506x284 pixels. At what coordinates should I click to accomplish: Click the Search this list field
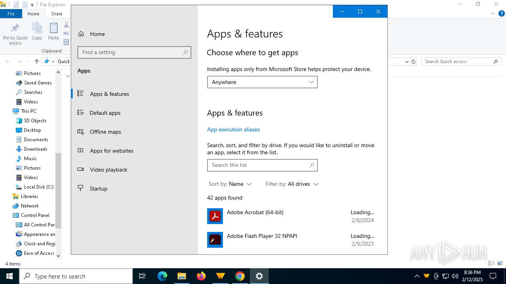pyautogui.click(x=262, y=165)
